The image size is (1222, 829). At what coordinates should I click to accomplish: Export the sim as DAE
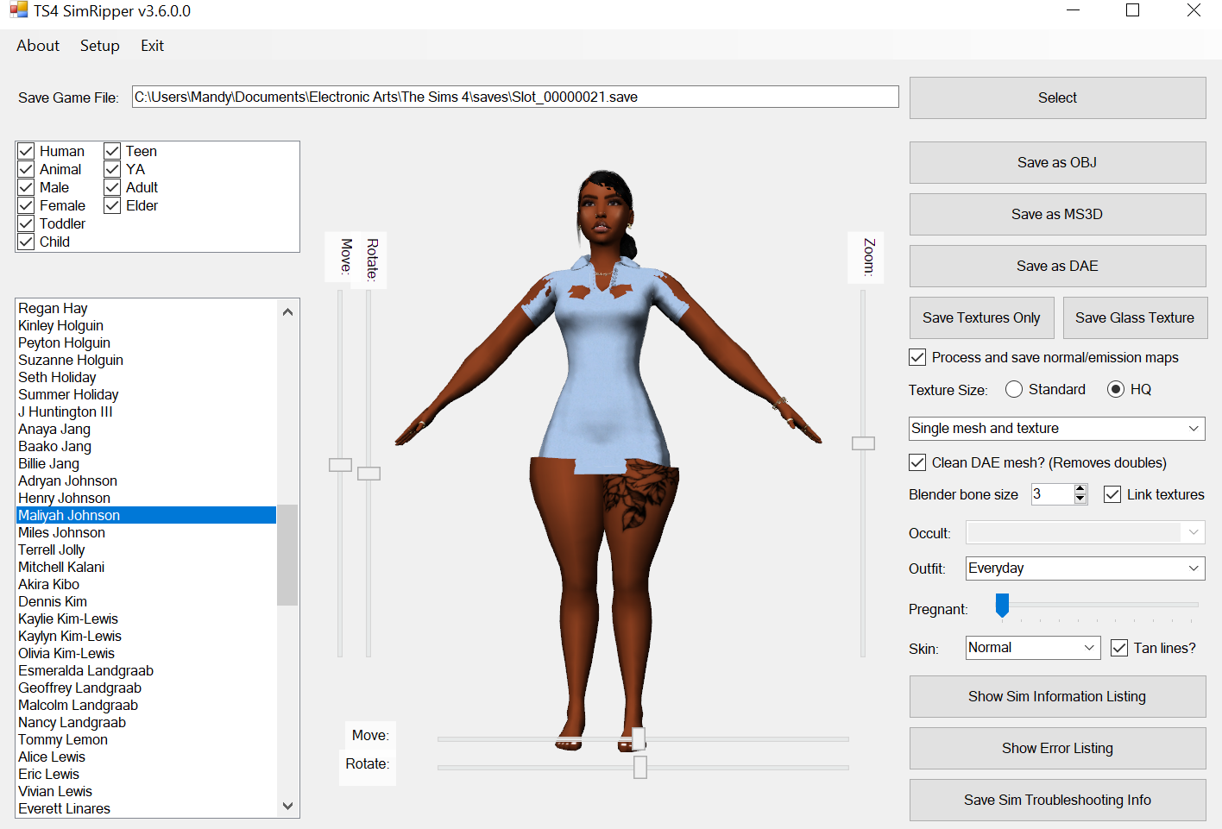[1056, 266]
